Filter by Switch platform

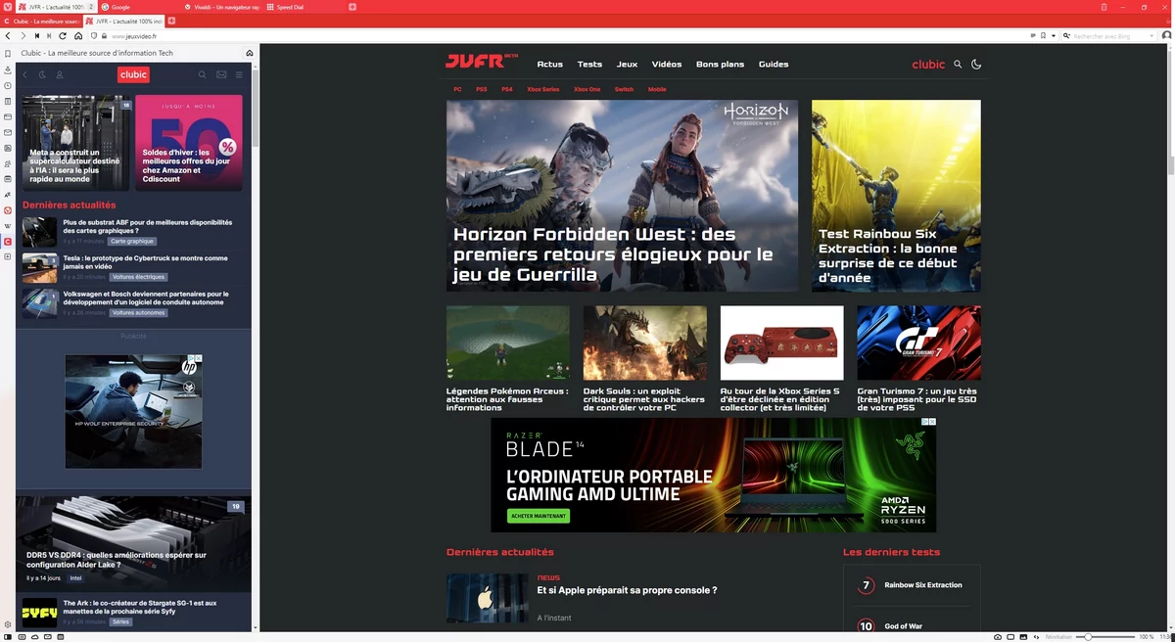(x=624, y=89)
